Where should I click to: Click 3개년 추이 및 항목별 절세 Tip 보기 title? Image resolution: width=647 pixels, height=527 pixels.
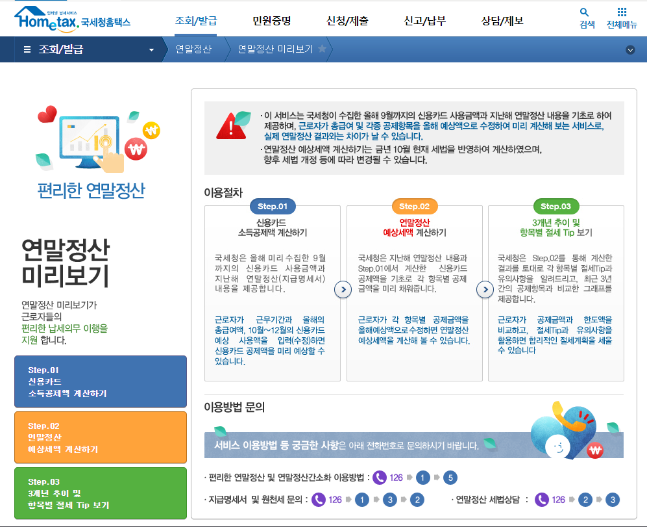(555, 227)
